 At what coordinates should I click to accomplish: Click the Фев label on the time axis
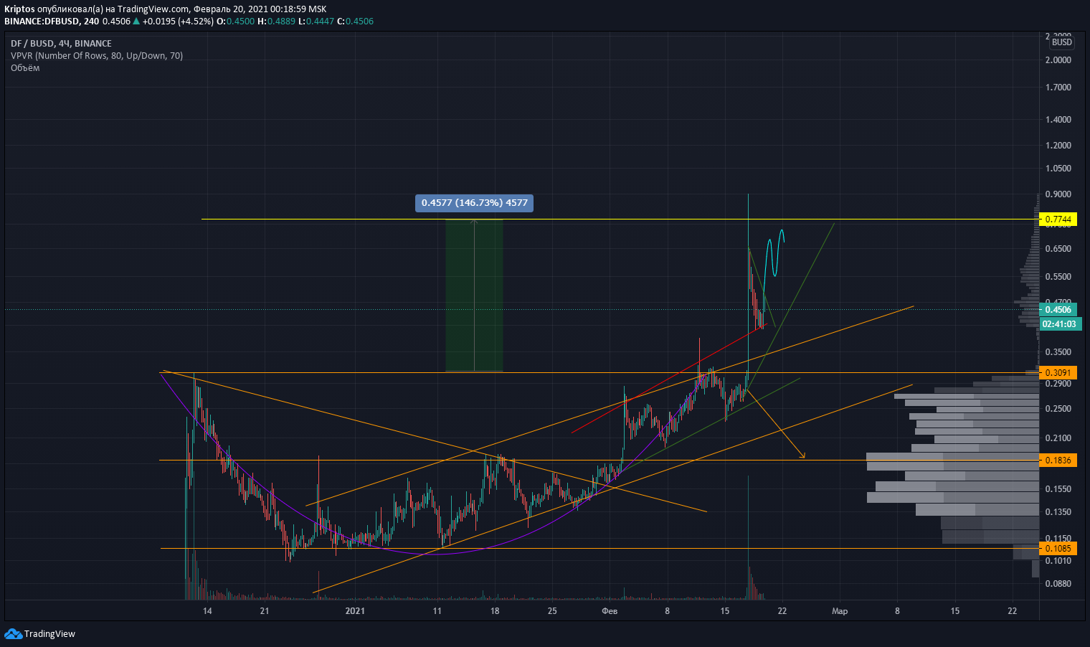pyautogui.click(x=610, y=611)
